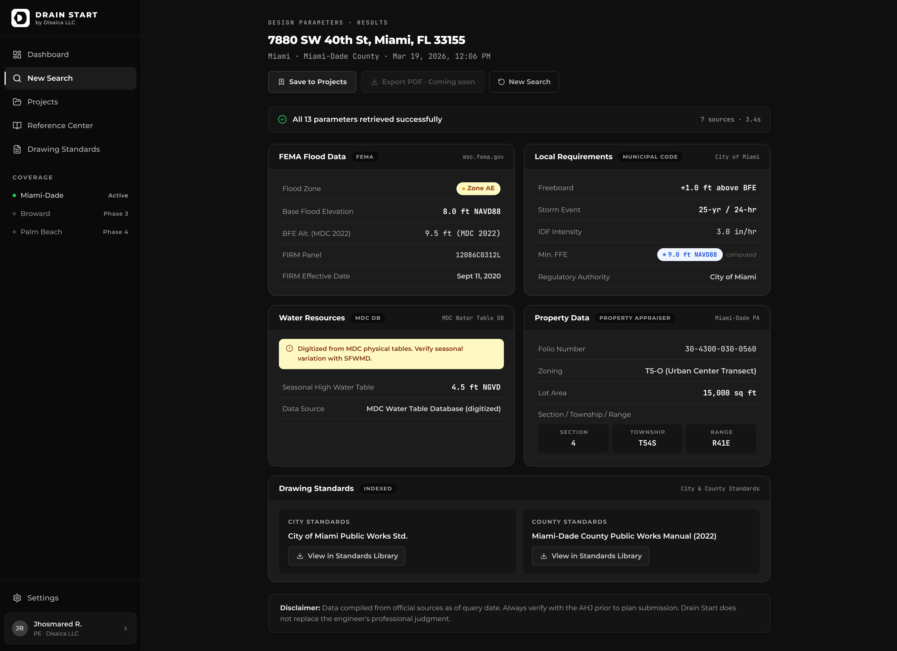
Task: Select the New Search magnifier icon
Action: 17,78
